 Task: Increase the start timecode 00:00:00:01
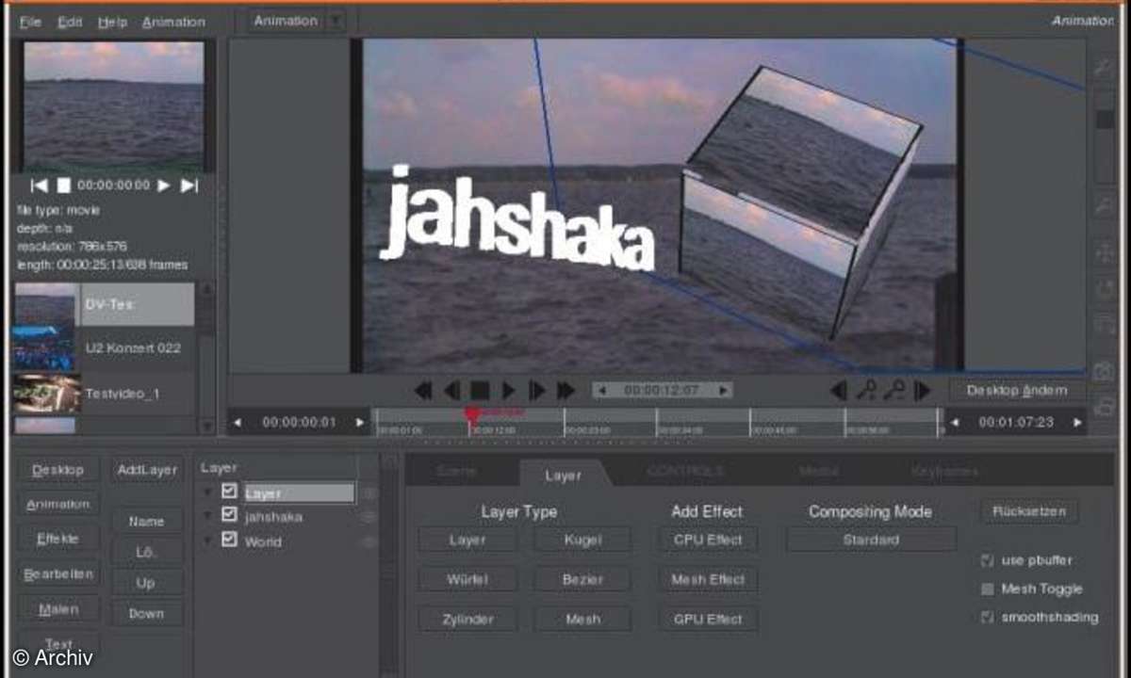pyautogui.click(x=359, y=423)
